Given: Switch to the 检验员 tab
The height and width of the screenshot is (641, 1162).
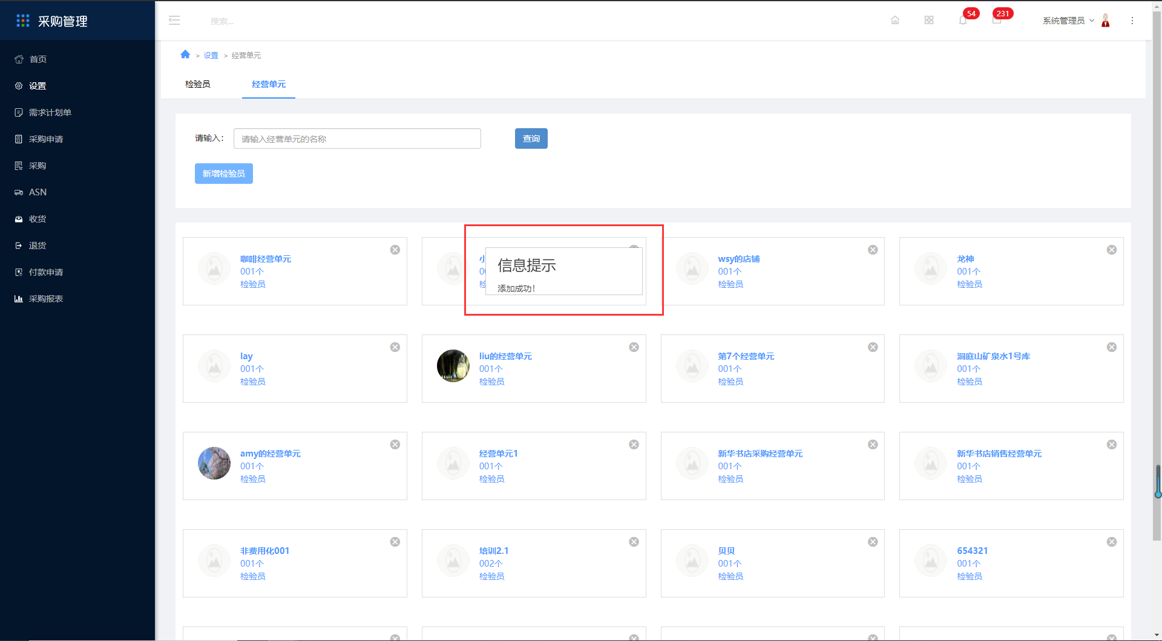Looking at the screenshot, I should click(198, 84).
